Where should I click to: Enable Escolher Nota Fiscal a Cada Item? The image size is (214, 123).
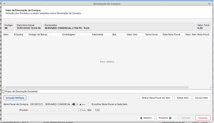click(x=90, y=104)
